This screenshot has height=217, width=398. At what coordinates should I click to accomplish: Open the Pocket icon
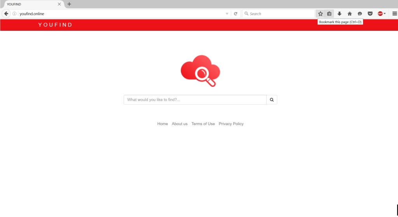tap(370, 14)
